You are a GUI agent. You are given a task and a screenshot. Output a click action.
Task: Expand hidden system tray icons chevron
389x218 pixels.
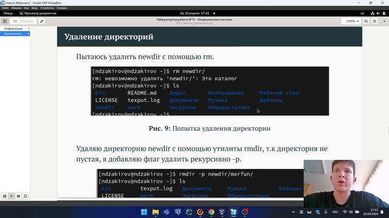(x=293, y=212)
